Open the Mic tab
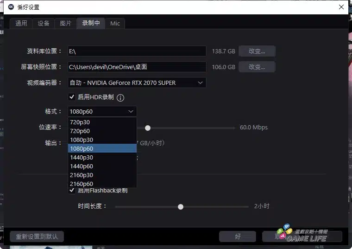Screen dimensions: 352x249 pyautogui.click(x=115, y=23)
